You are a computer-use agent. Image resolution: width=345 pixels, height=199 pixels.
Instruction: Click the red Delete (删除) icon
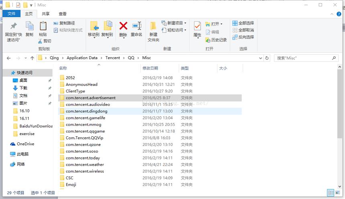[x=123, y=26]
